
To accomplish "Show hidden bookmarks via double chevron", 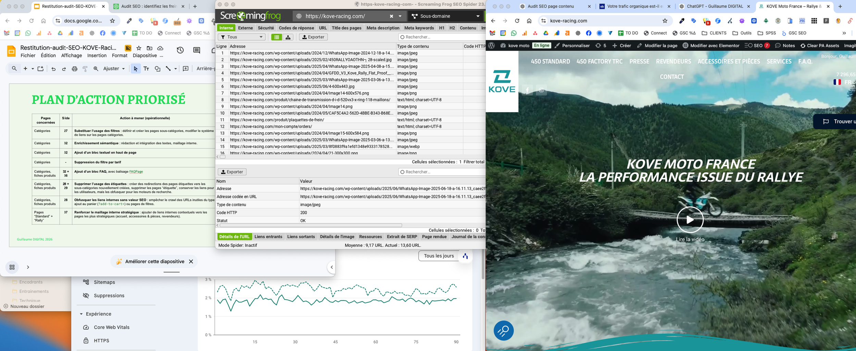I will [844, 33].
